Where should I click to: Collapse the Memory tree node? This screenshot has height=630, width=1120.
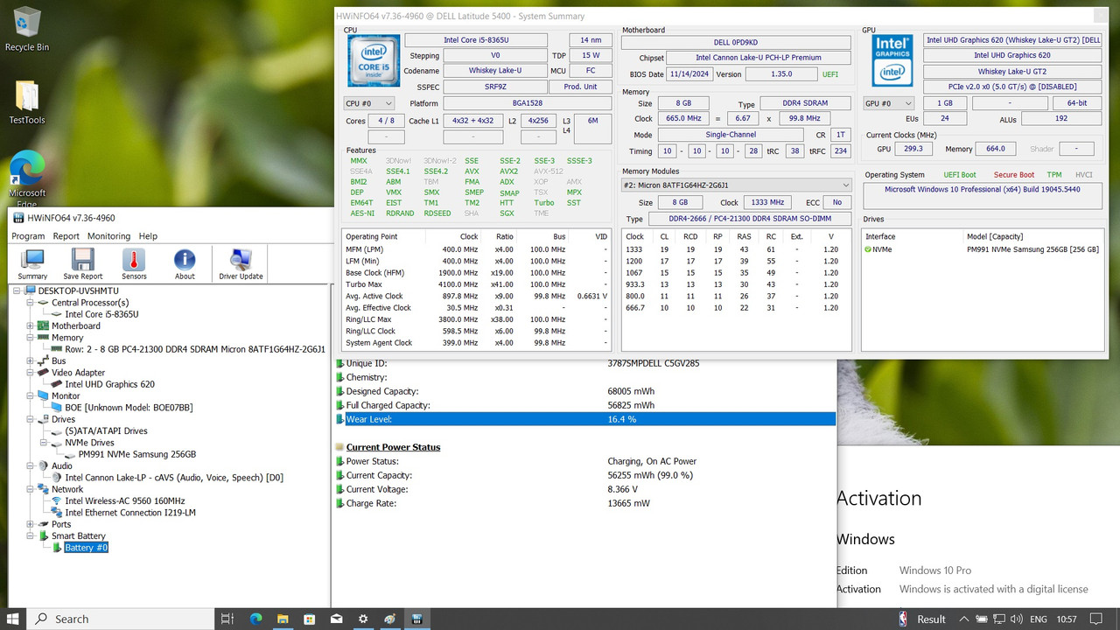click(31, 337)
